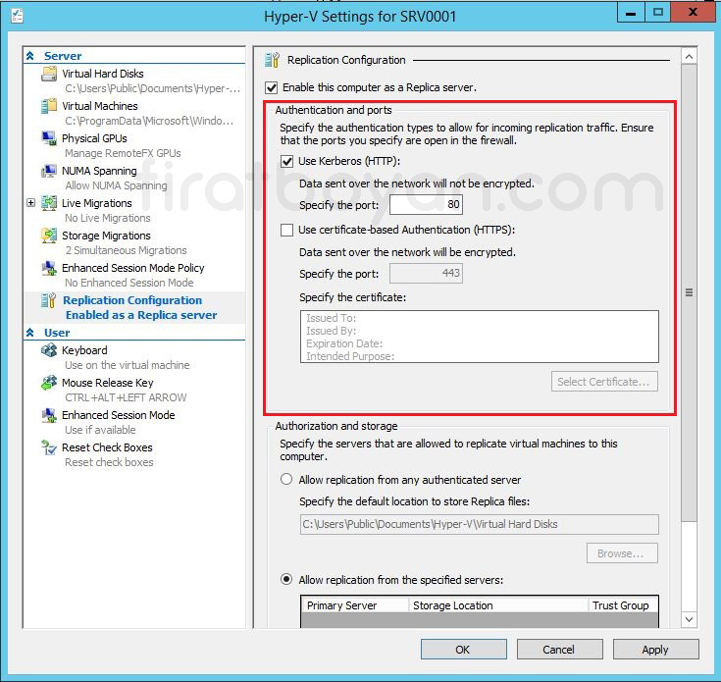Click the Cancel button
Screen dimensions: 721x682
[x=559, y=650]
